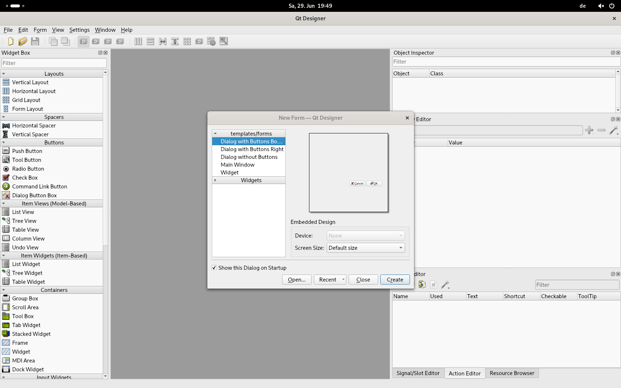Select the Widget template in dialog

[x=248, y=173]
